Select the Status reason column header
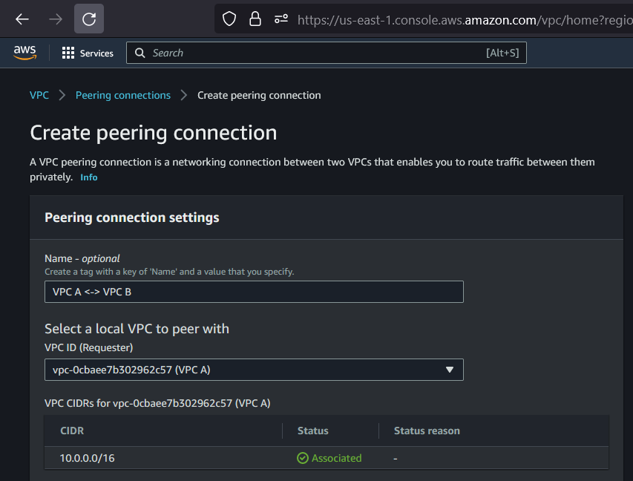 [427, 431]
